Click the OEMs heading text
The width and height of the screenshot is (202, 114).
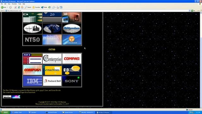[x=52, y=49]
